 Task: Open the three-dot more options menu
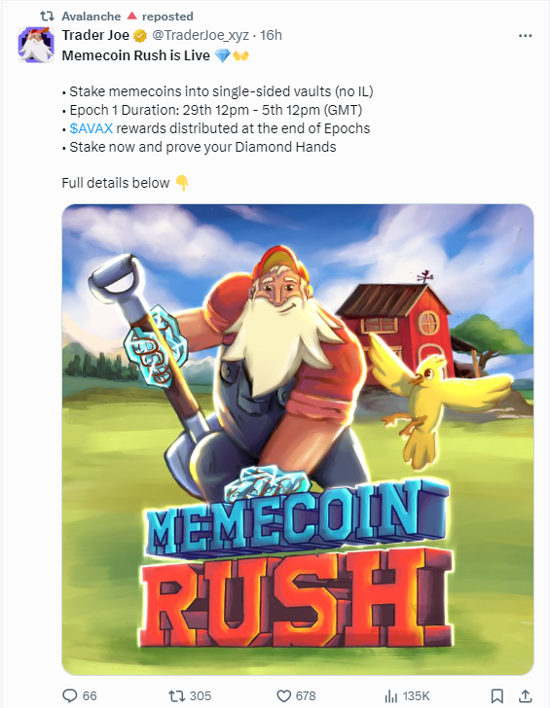[525, 36]
